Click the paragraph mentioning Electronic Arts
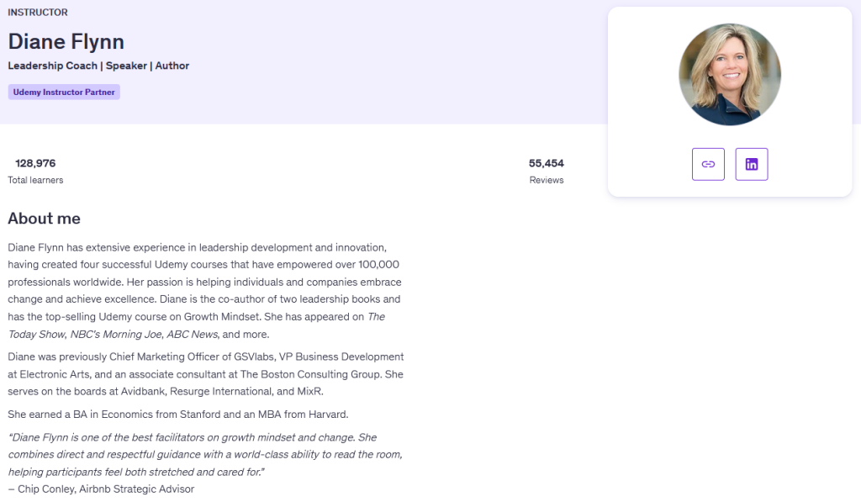Viewport: 861px width, 502px height. pos(205,373)
